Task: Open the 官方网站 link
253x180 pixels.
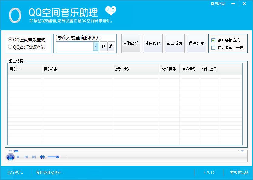Action: click(218, 4)
